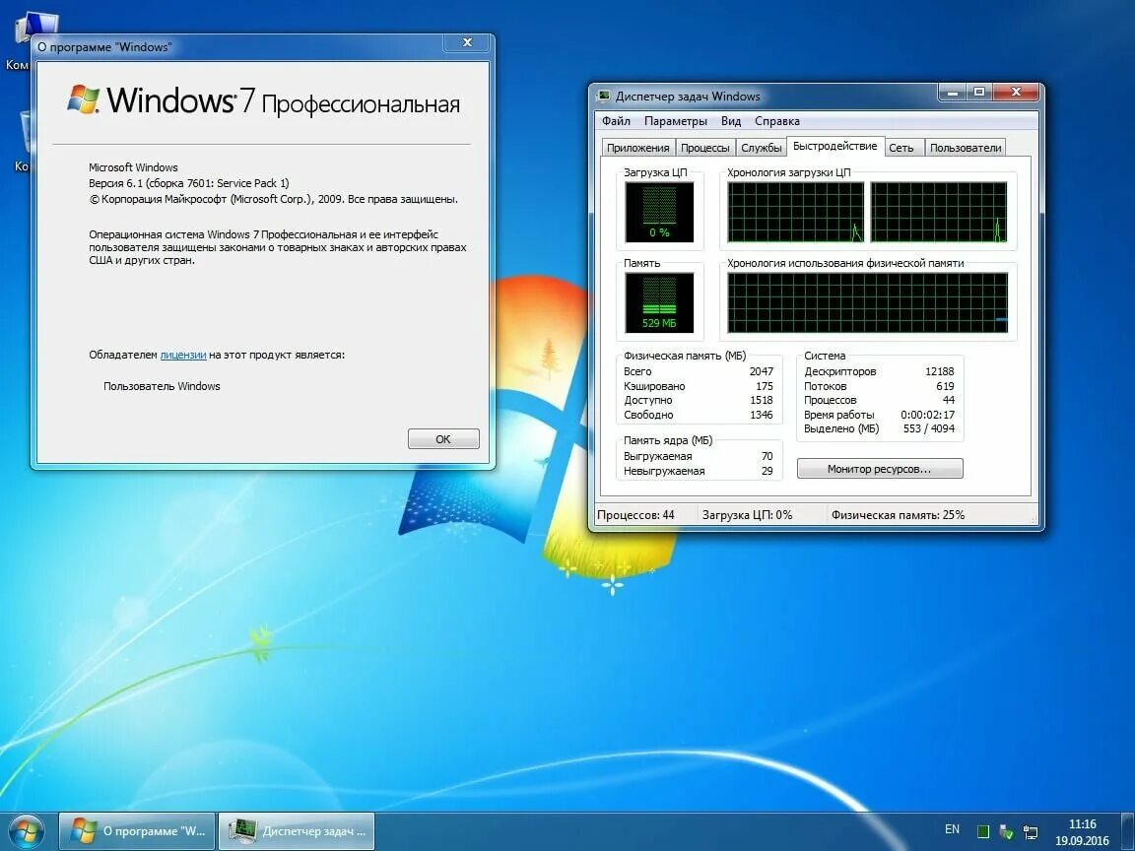Maximize the Task Manager window
This screenshot has height=851, width=1135.
(x=979, y=92)
